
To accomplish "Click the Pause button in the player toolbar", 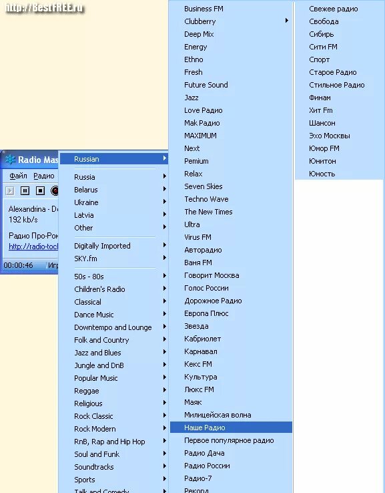I will coord(25,190).
